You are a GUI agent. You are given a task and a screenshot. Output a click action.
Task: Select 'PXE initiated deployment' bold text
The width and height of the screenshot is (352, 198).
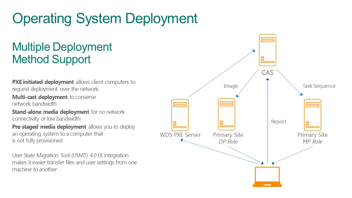pos(43,82)
